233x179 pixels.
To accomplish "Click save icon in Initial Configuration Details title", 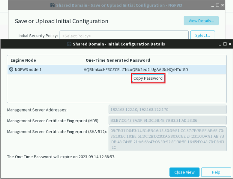I will click(69, 44).
